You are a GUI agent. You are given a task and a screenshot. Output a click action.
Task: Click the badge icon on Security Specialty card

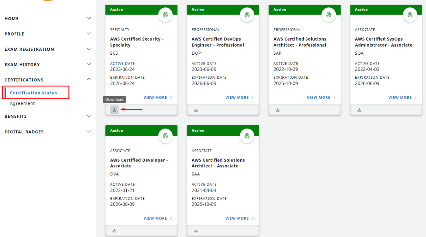166,15
